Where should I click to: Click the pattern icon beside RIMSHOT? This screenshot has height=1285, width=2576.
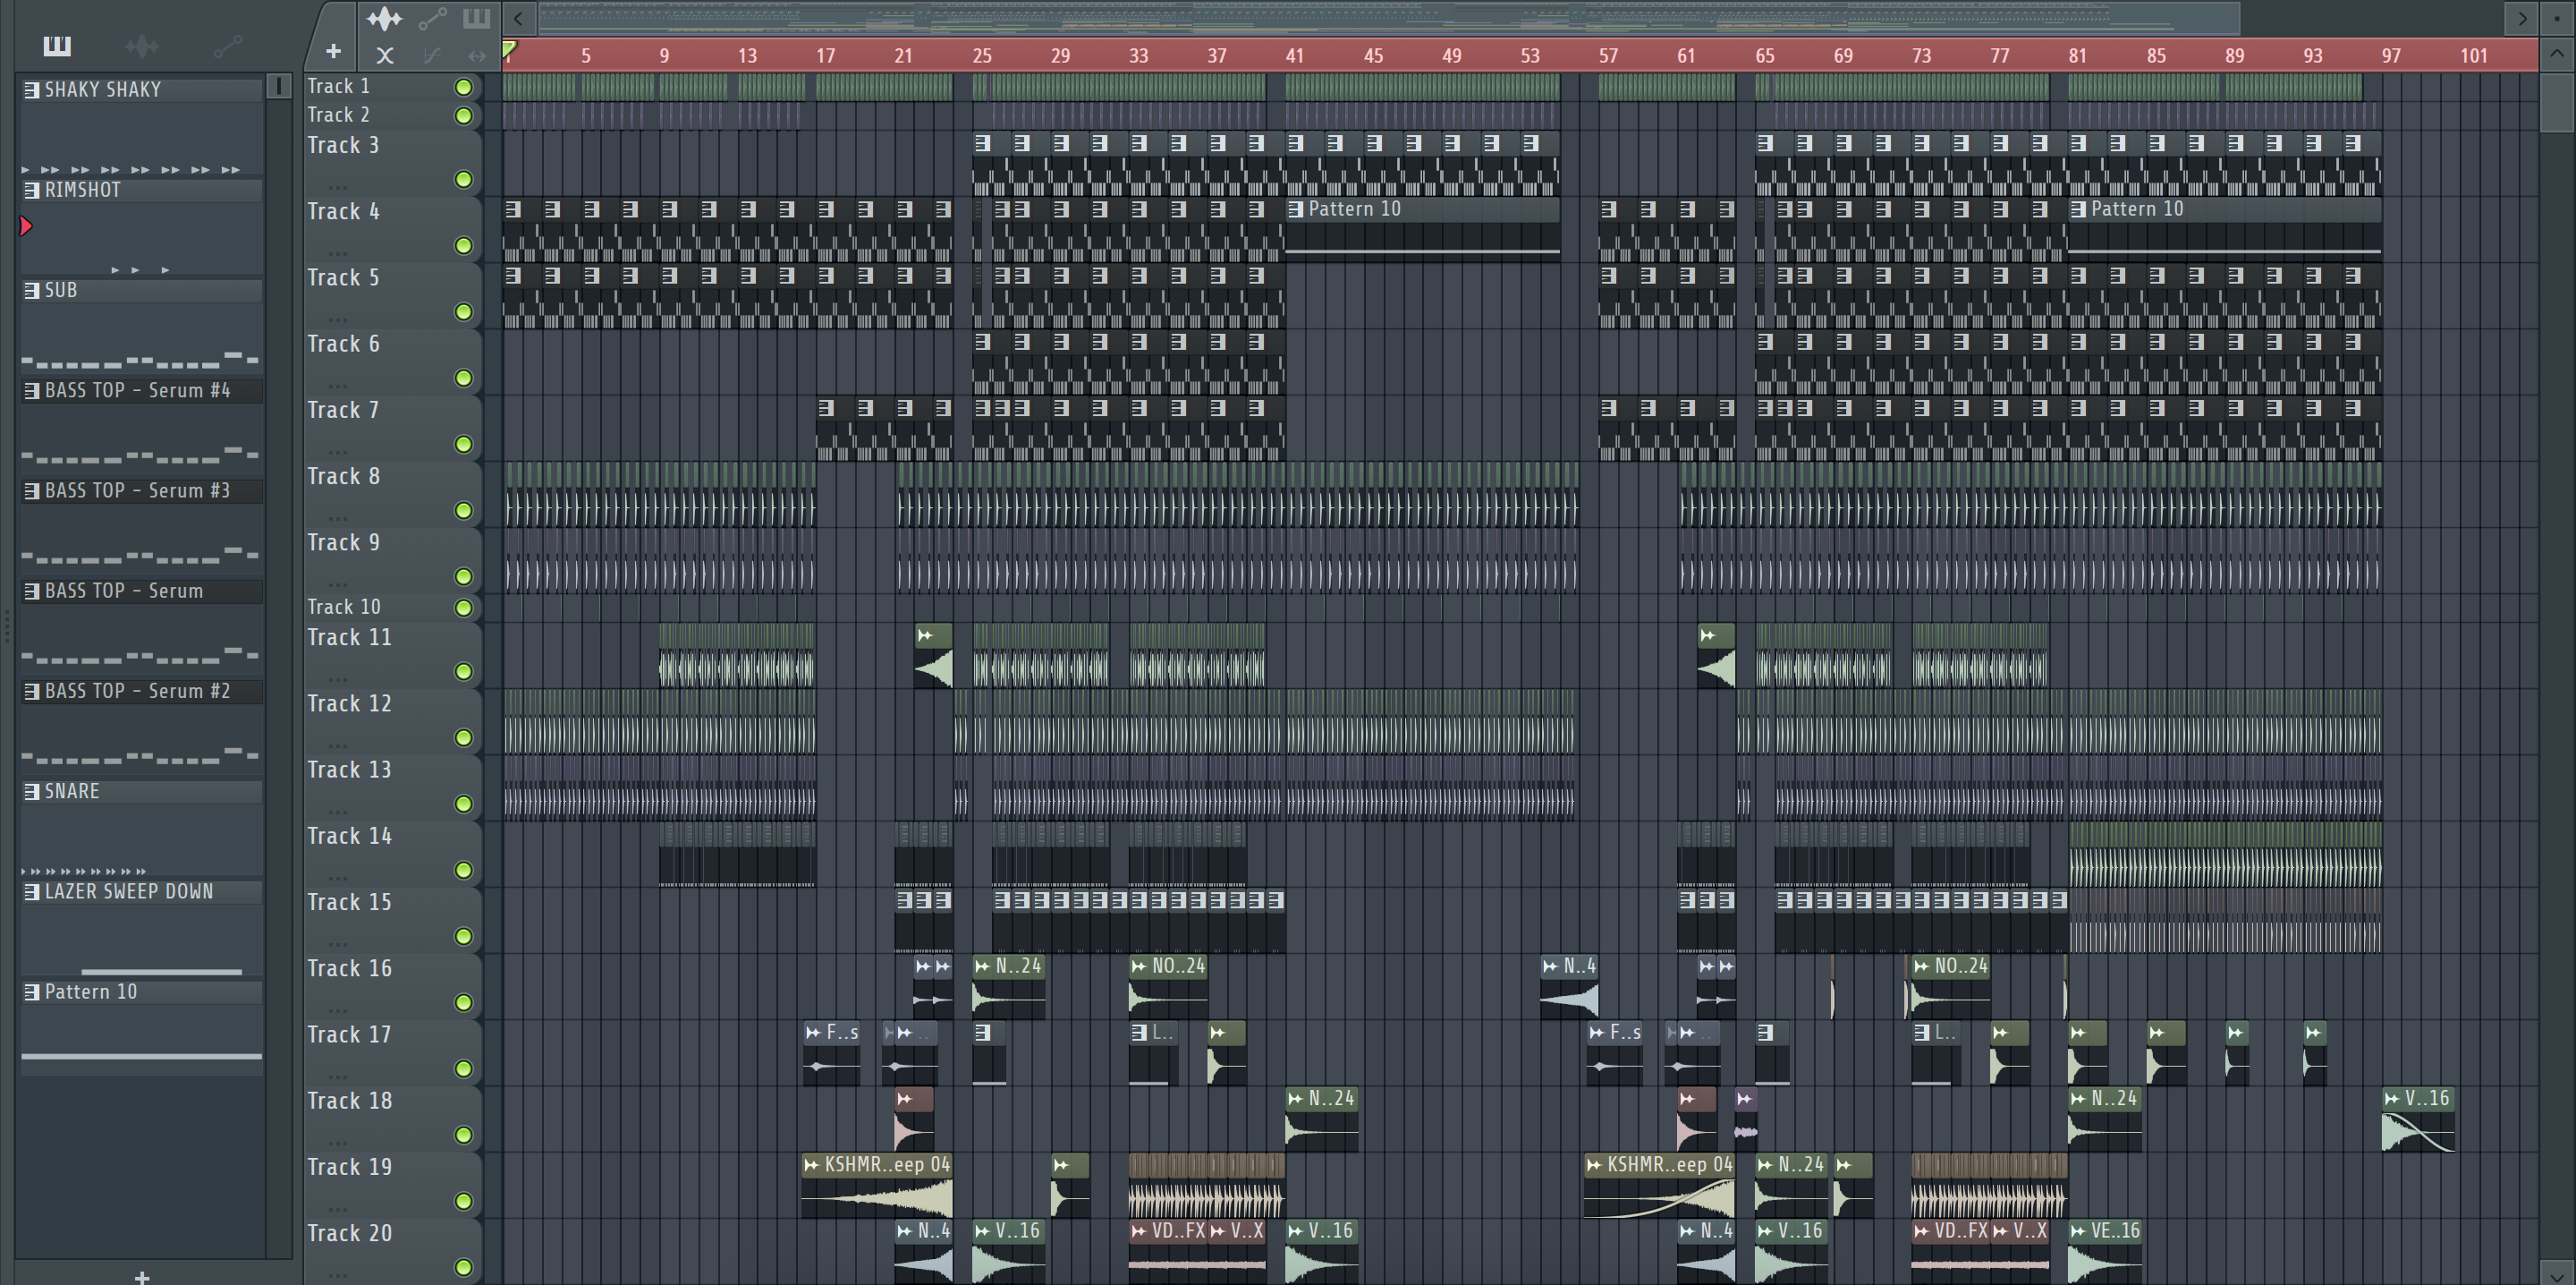[x=32, y=190]
